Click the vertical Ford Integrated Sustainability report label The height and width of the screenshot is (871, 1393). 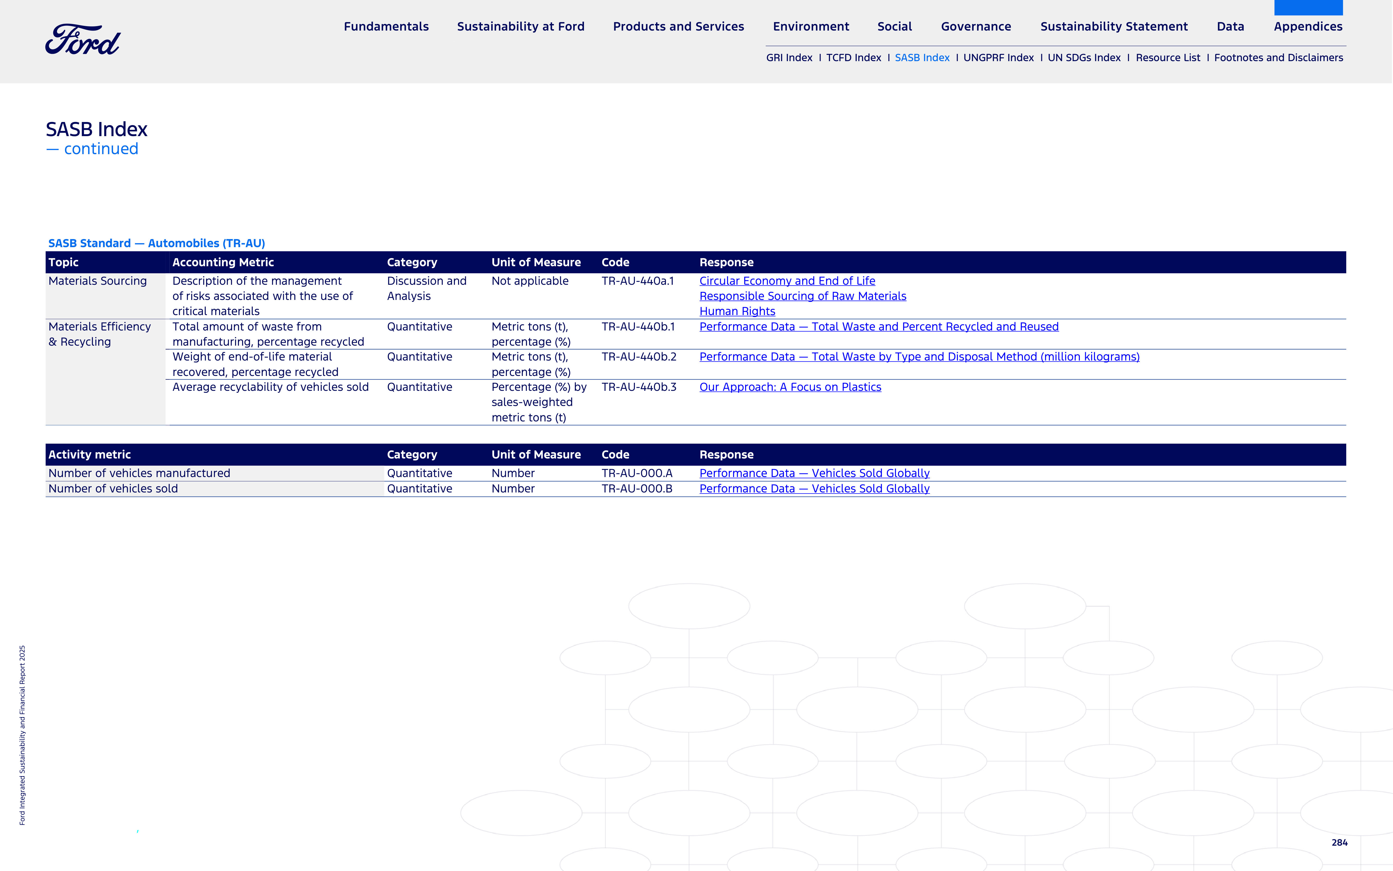(x=22, y=735)
